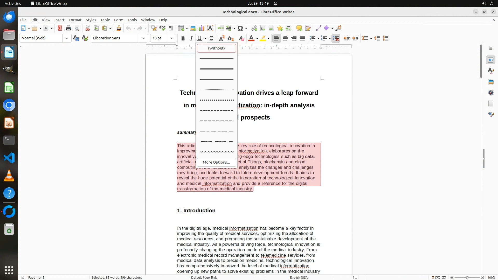Open the Format menu
This screenshot has height=280, width=498.
point(75,20)
